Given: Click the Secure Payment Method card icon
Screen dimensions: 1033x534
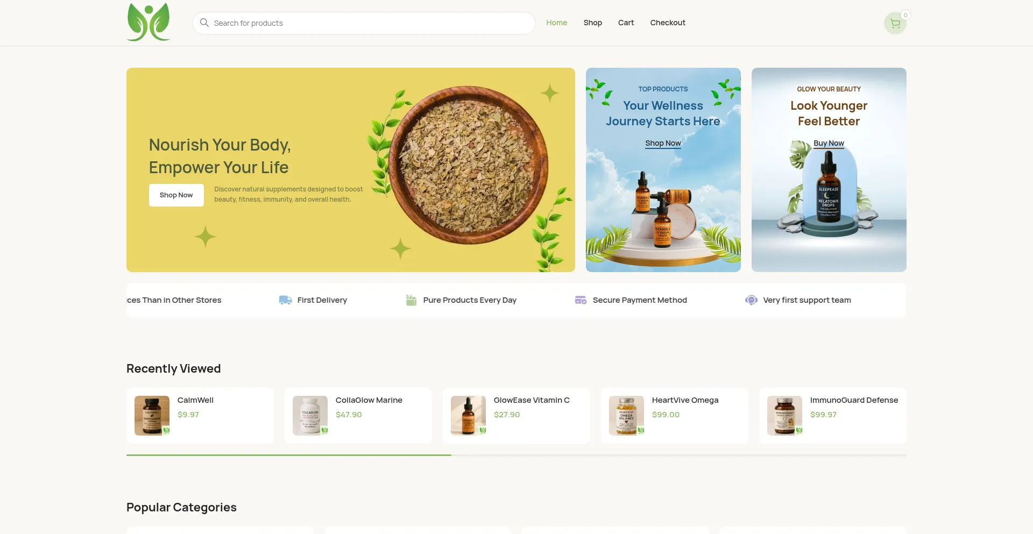Looking at the screenshot, I should (581, 300).
